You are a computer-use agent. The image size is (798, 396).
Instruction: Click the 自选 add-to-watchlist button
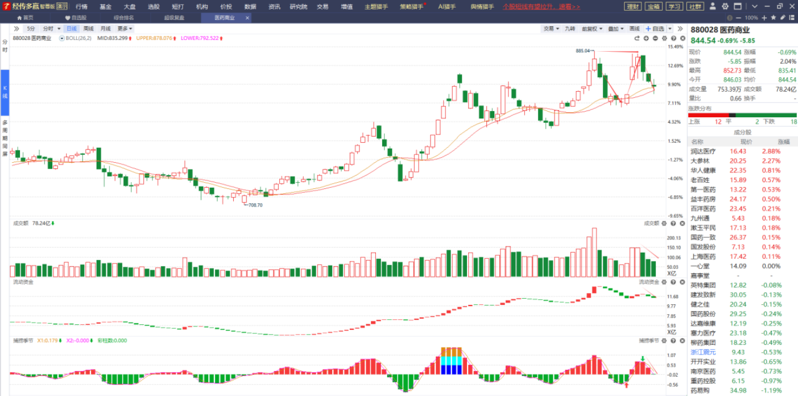[655, 28]
